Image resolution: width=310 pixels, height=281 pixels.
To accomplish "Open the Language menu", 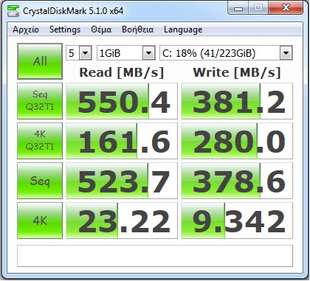I will [x=183, y=30].
